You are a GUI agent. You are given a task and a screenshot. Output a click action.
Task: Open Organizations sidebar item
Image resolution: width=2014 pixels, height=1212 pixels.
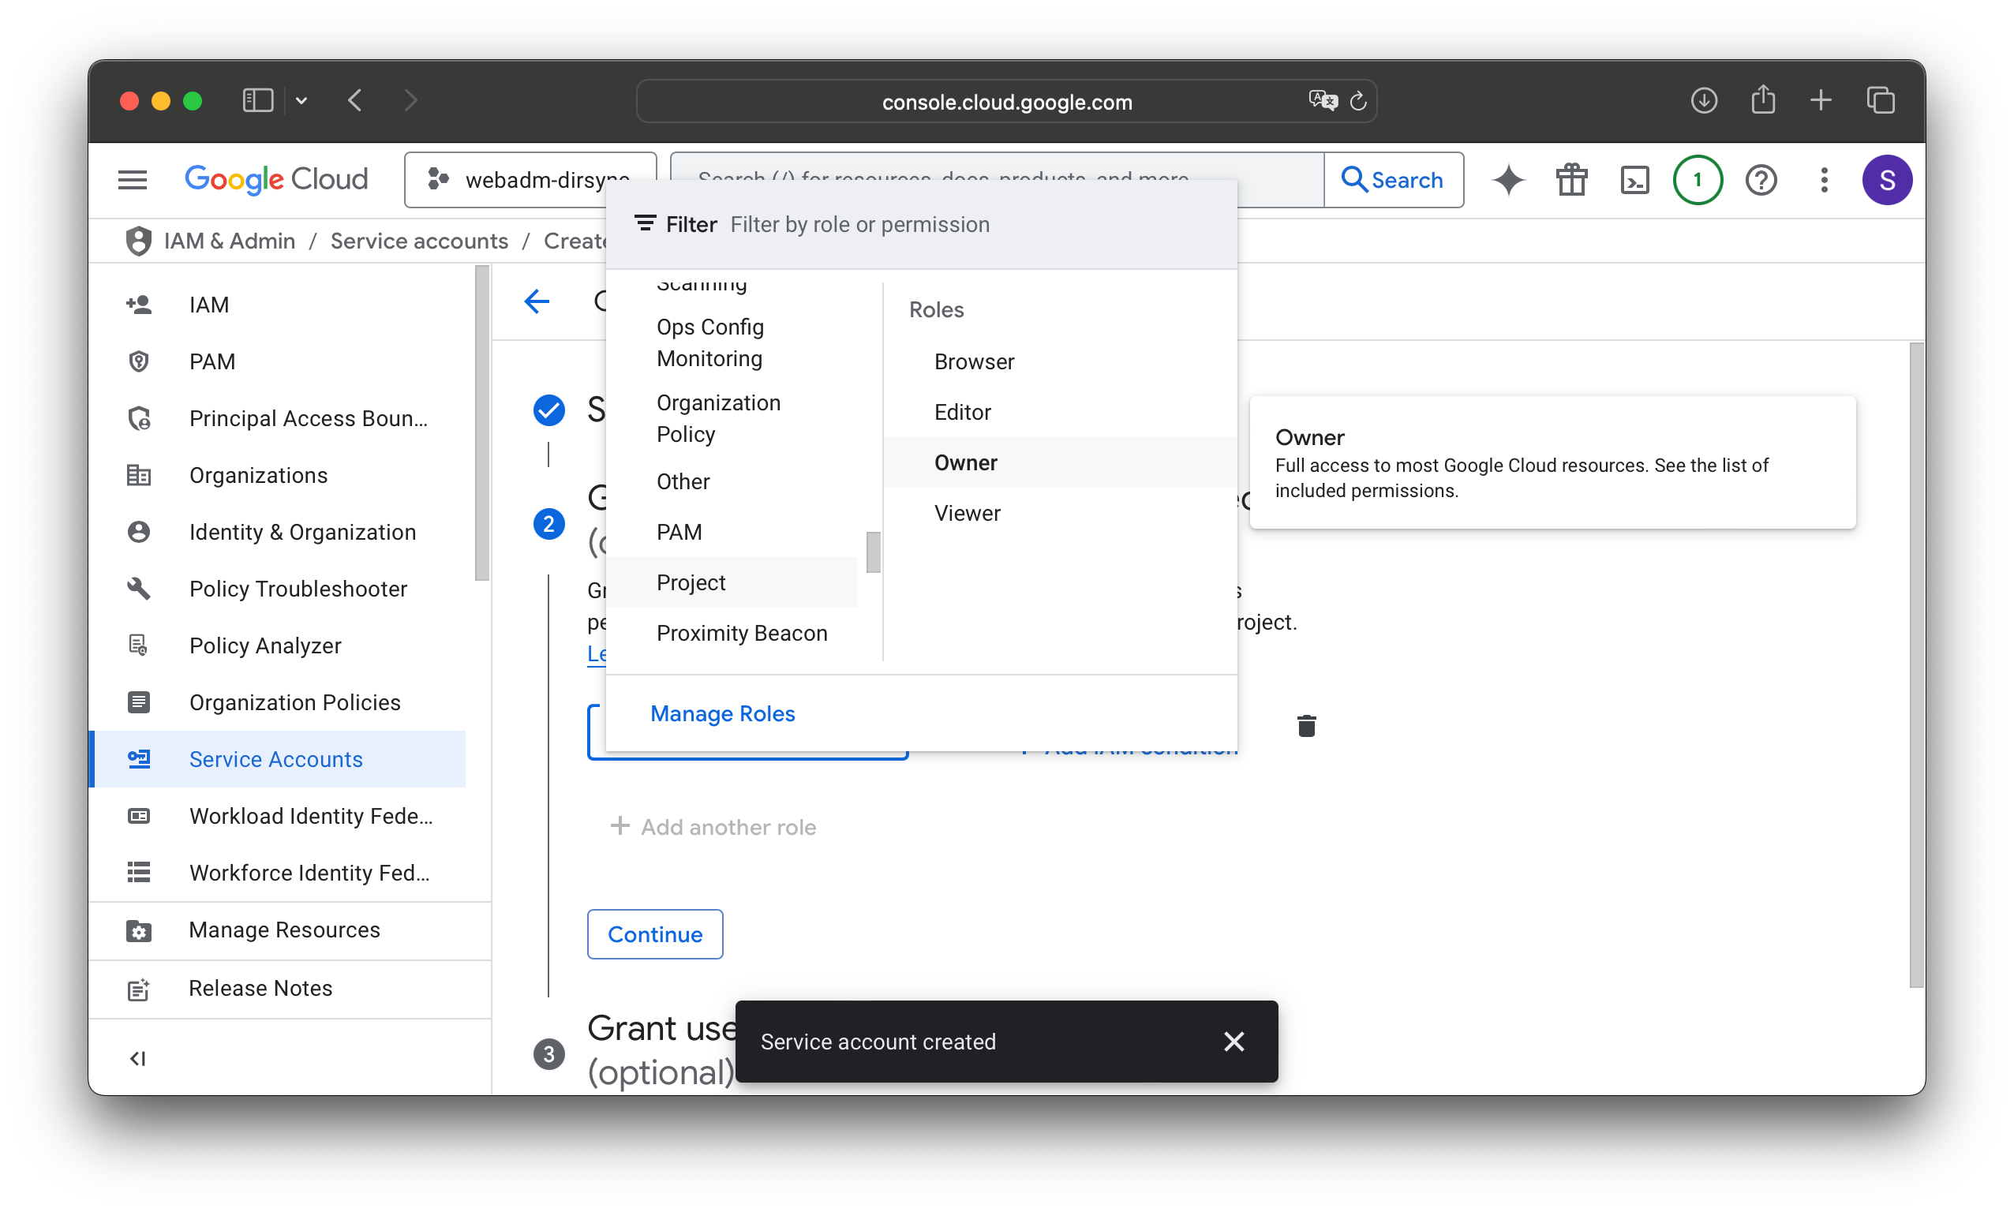[278, 474]
